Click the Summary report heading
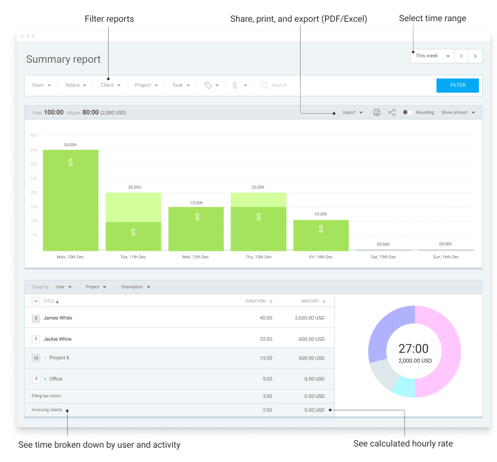Screen dimensions: 497x462 click(63, 59)
